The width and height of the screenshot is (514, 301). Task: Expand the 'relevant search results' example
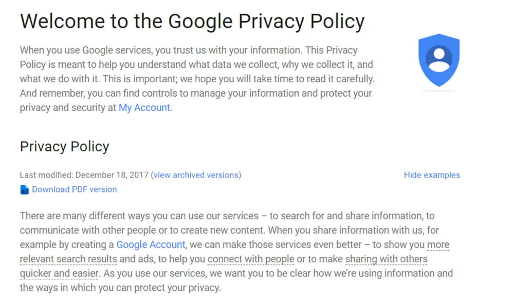coord(68,259)
